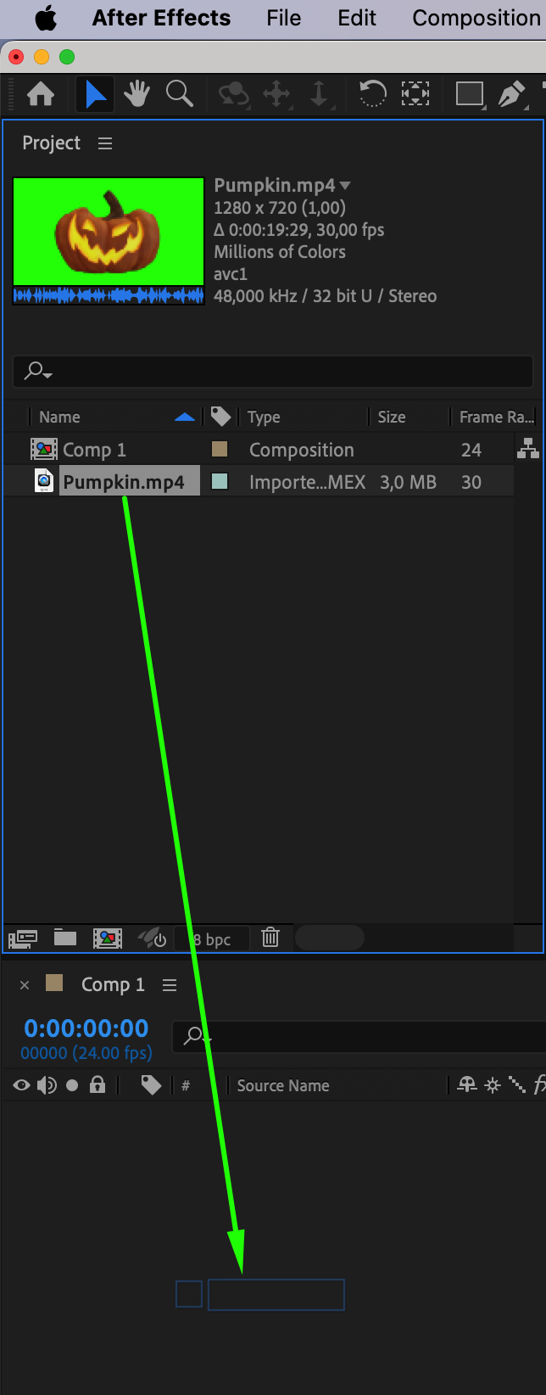
Task: Click the Project panel search field
Action: click(273, 371)
